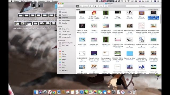This screenshot has width=170, height=95.
Task: Open Photos app from the Dock
Action: (x=95, y=92)
